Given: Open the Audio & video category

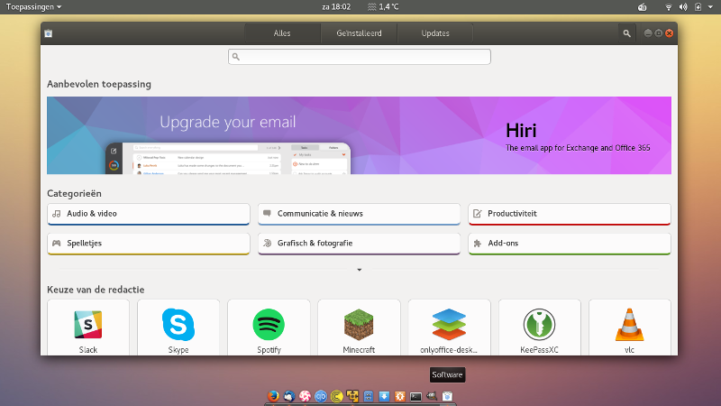Looking at the screenshot, I should tap(149, 214).
